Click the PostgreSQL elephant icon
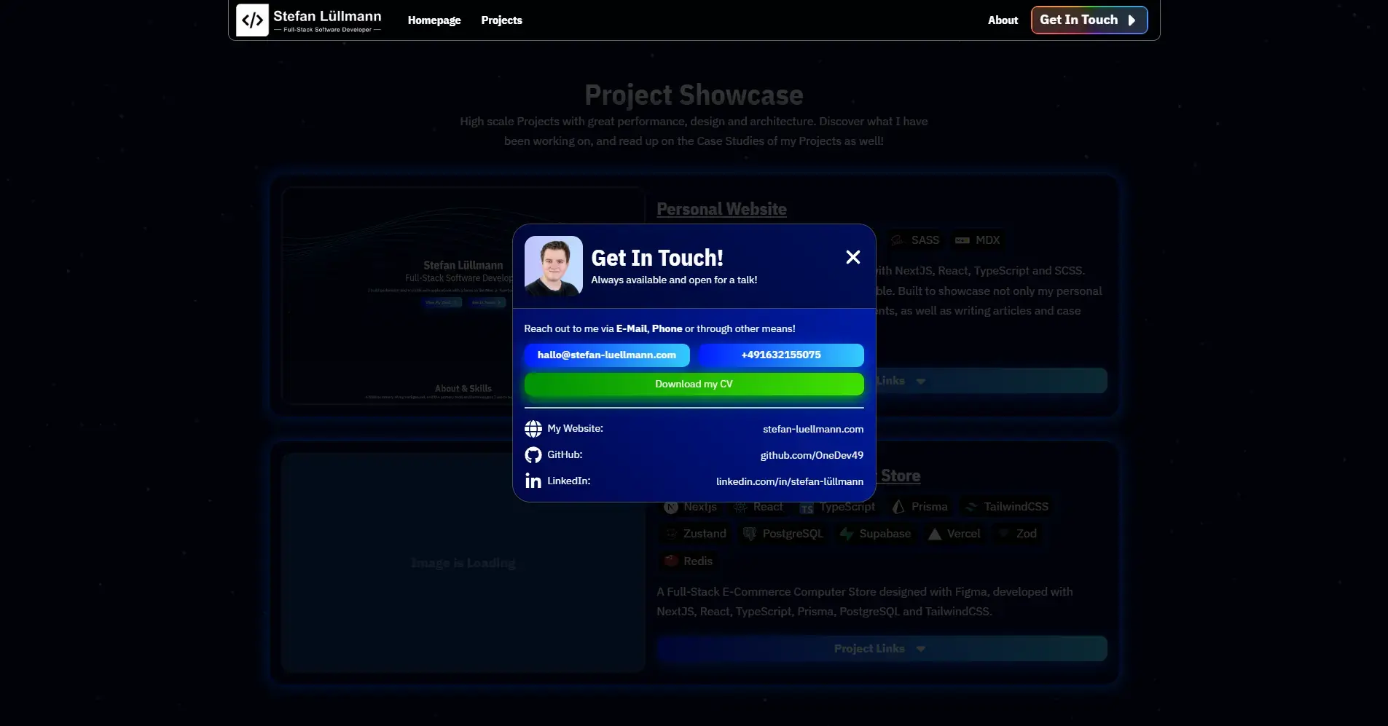The height and width of the screenshot is (726, 1388). [x=750, y=533]
